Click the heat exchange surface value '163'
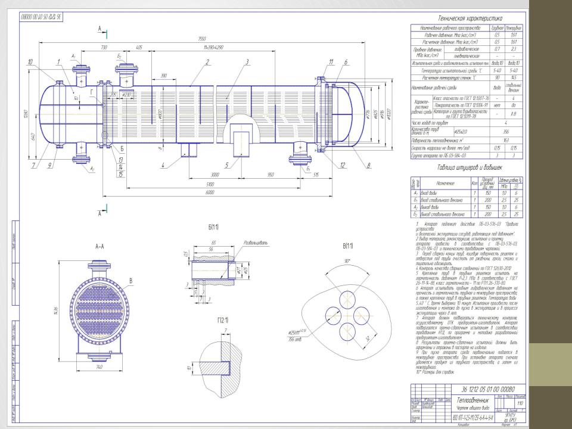Screen dimensions: 572x429 (506, 141)
